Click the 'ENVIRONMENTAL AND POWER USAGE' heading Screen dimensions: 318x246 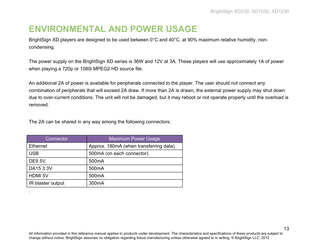(113, 29)
